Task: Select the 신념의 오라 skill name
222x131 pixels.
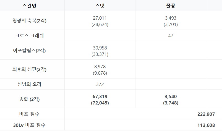Action: (x=29, y=84)
